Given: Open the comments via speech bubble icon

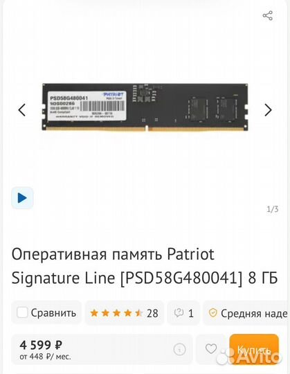Looking at the screenshot, I should [179, 312].
